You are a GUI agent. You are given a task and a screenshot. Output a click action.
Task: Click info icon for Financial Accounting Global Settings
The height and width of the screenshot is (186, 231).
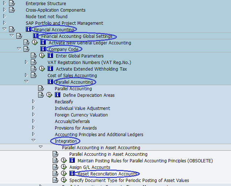[36, 36]
